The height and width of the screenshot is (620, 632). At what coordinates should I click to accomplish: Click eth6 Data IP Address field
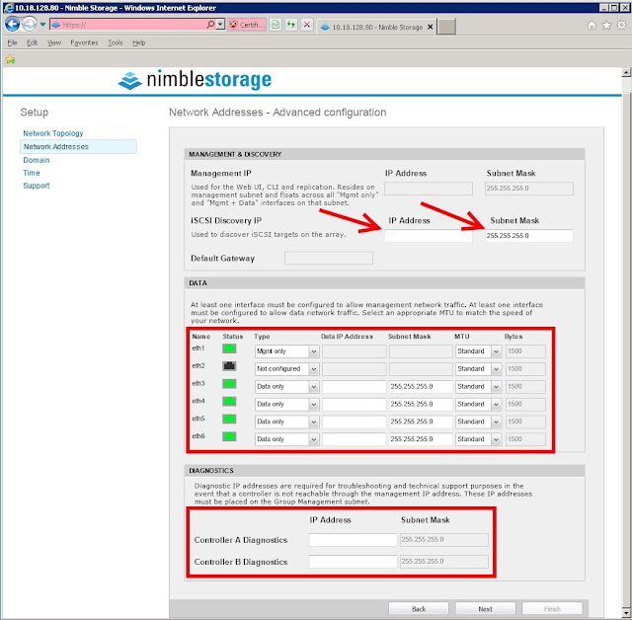(x=354, y=439)
